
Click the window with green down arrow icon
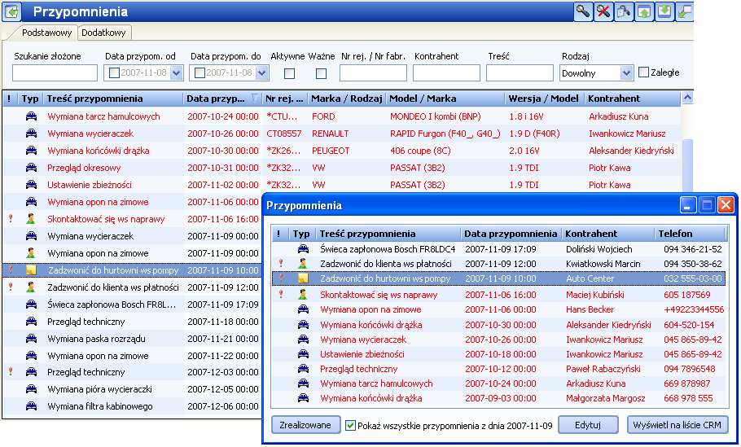[x=664, y=11]
